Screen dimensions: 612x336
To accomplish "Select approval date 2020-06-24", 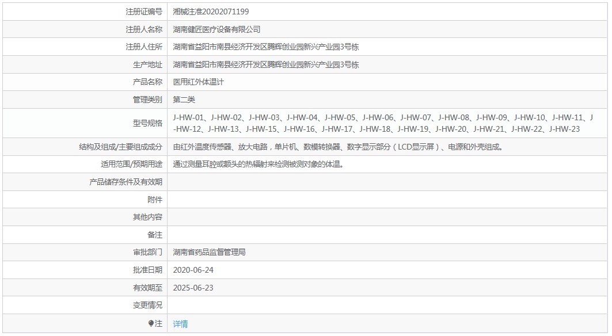I will click(193, 270).
